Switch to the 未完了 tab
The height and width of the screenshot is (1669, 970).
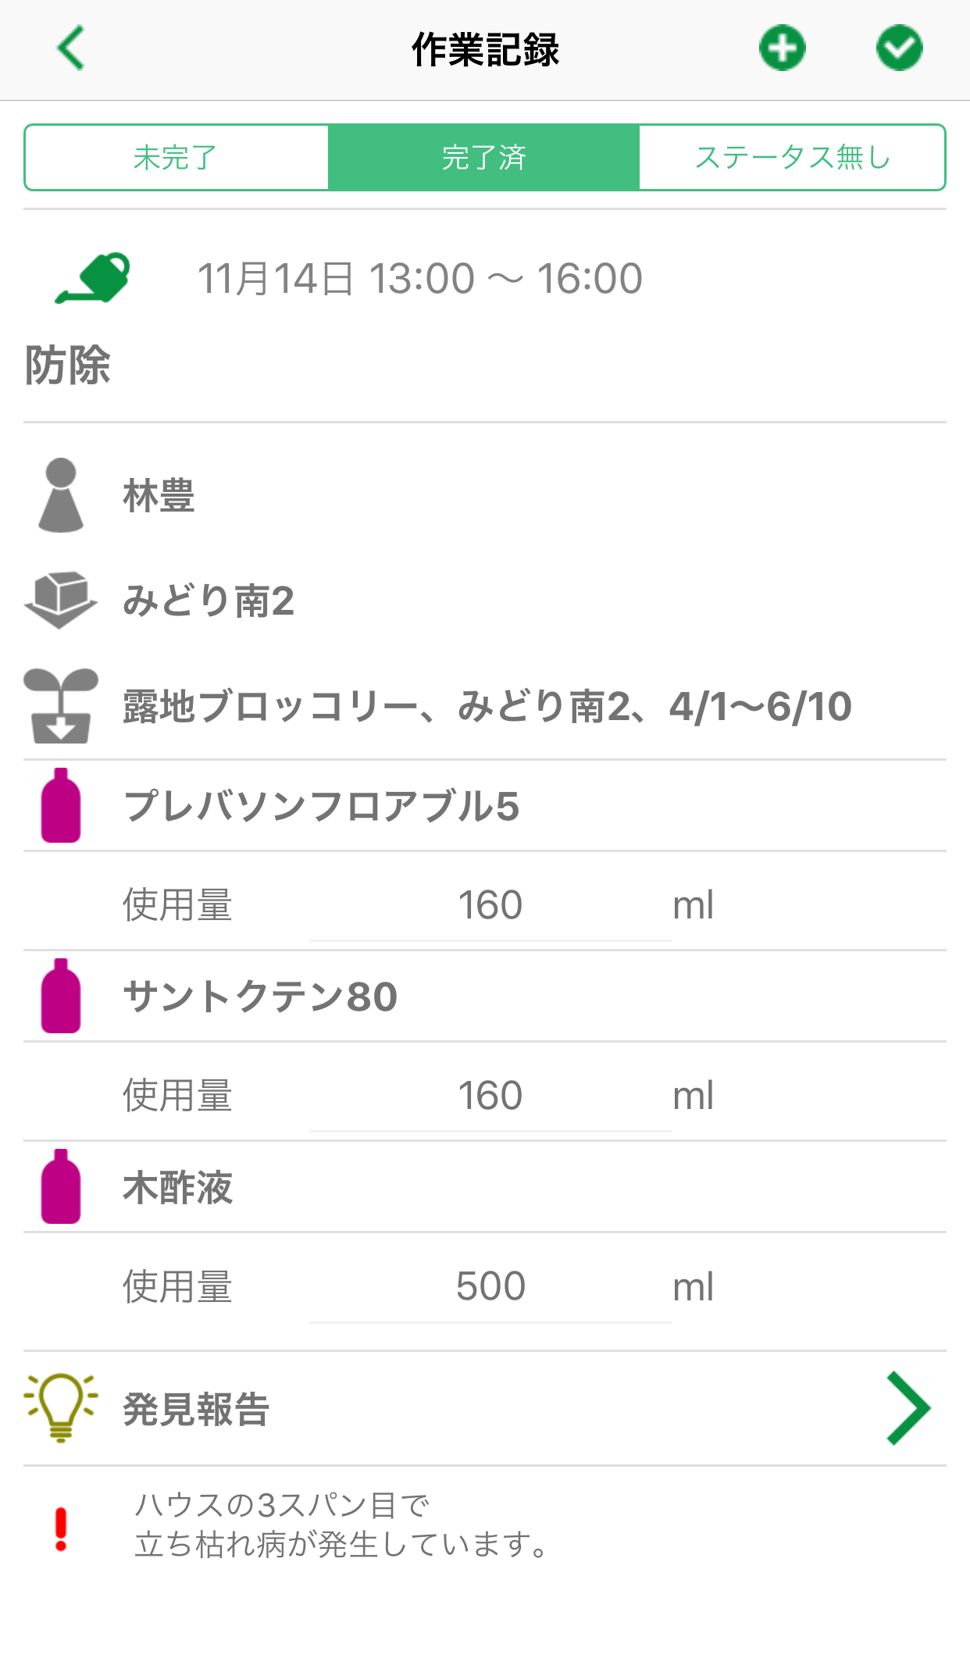pyautogui.click(x=177, y=158)
